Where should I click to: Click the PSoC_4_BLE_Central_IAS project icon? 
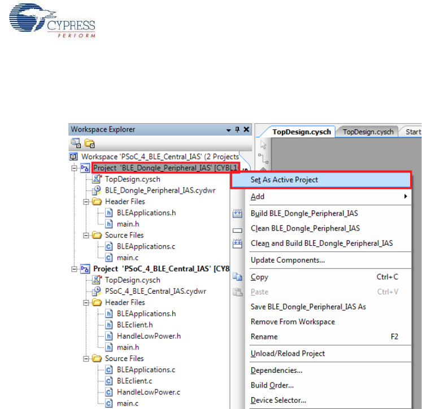coord(85,269)
